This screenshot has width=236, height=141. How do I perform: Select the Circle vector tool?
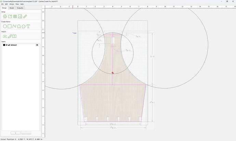coord(5,26)
